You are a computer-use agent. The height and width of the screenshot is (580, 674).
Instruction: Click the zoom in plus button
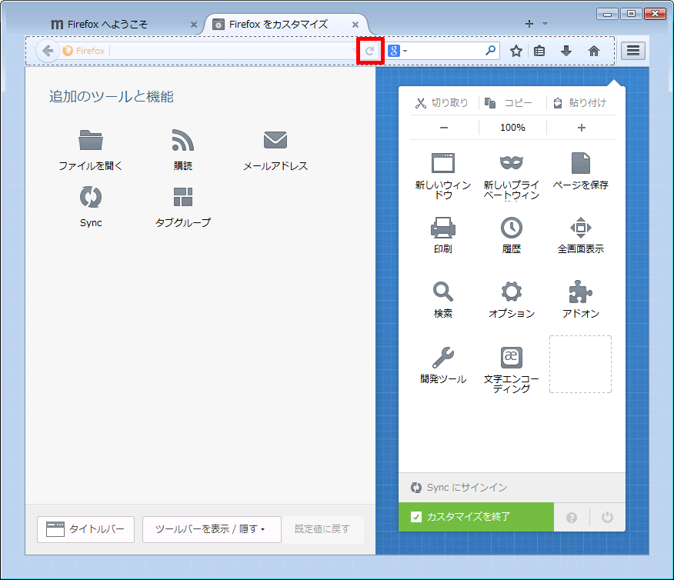(582, 128)
